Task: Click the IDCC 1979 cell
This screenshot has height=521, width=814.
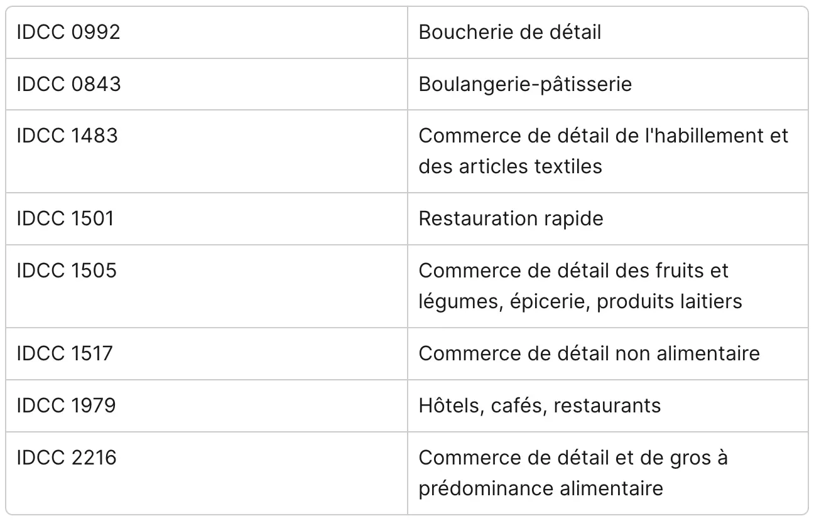Action: point(66,406)
